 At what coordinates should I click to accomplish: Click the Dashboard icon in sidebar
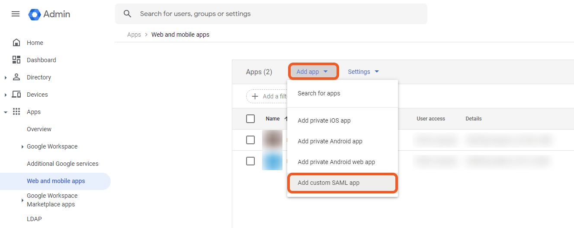[16, 60]
